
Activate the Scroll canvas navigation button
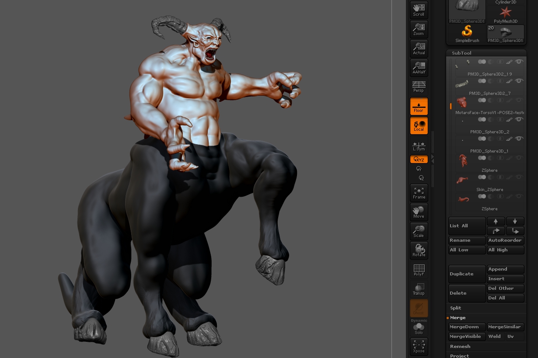pos(419,10)
